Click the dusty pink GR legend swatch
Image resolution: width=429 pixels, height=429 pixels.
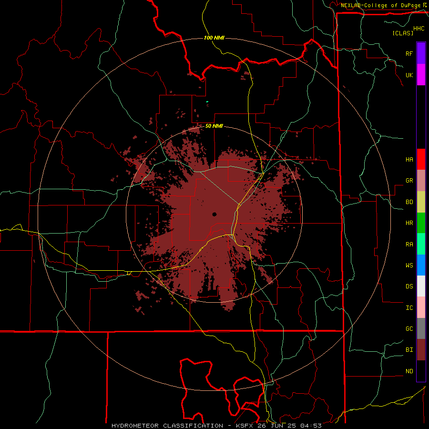pyautogui.click(x=421, y=181)
